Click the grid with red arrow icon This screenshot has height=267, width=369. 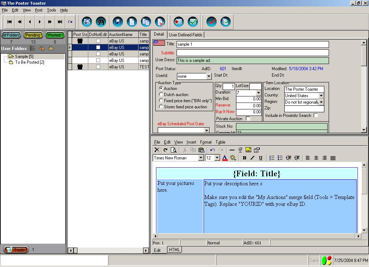pyautogui.click(x=179, y=22)
